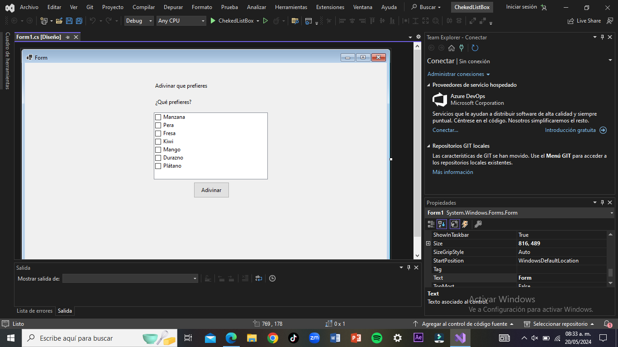Screen dimensions: 618x347
Task: Open the Debug configuration dropdown
Action: click(x=139, y=21)
